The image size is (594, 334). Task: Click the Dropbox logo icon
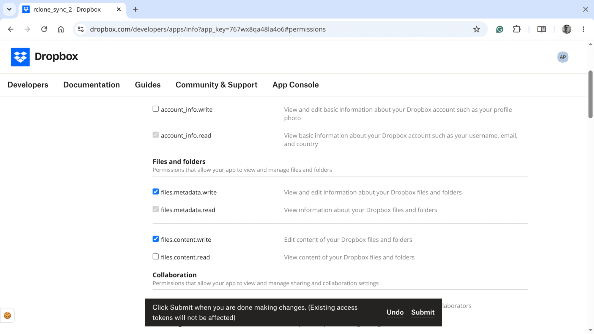point(20,57)
